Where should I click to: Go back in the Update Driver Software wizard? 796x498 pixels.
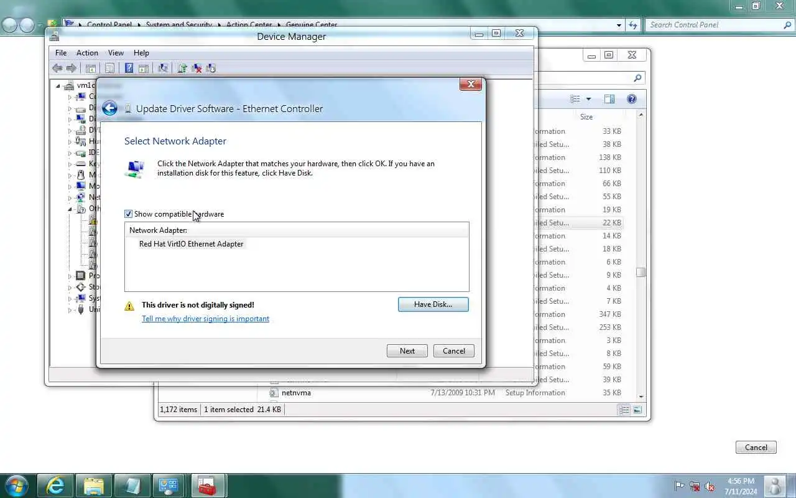(109, 108)
